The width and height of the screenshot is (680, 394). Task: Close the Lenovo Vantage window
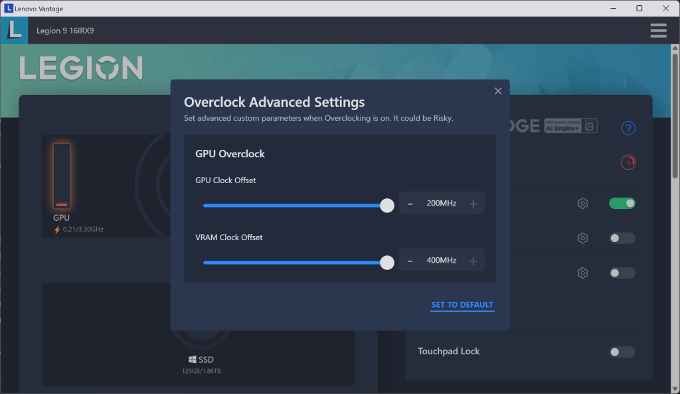tap(665, 8)
